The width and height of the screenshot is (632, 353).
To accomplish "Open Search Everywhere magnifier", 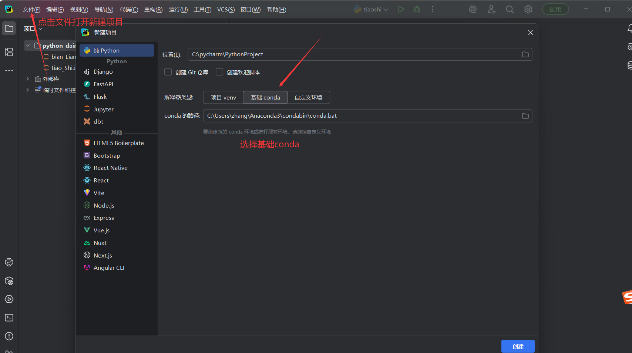I will coord(510,9).
